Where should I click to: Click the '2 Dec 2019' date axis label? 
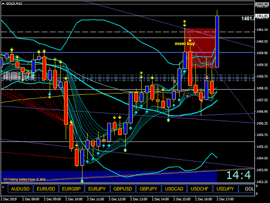click(x=9, y=199)
